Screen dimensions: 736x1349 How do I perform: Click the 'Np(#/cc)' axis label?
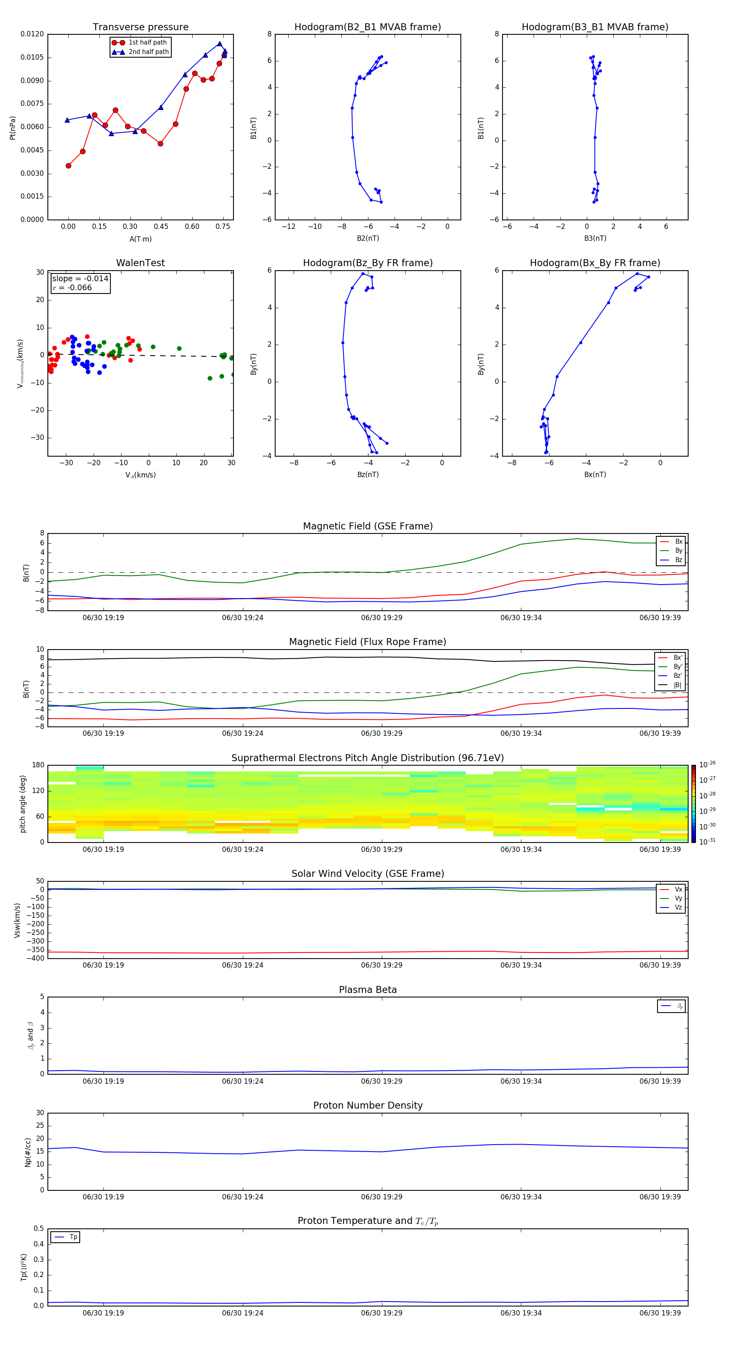click(x=28, y=1152)
